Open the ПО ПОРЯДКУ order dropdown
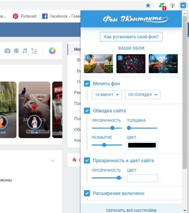The height and width of the screenshot is (213, 189). click(143, 95)
